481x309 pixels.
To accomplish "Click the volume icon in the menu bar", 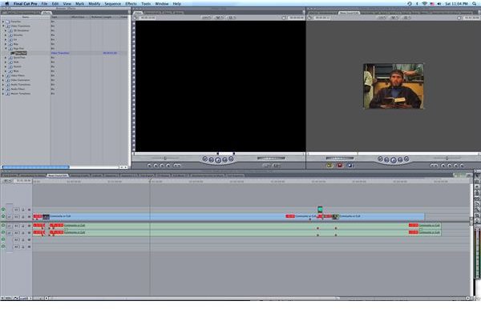I will pyautogui.click(x=439, y=4).
